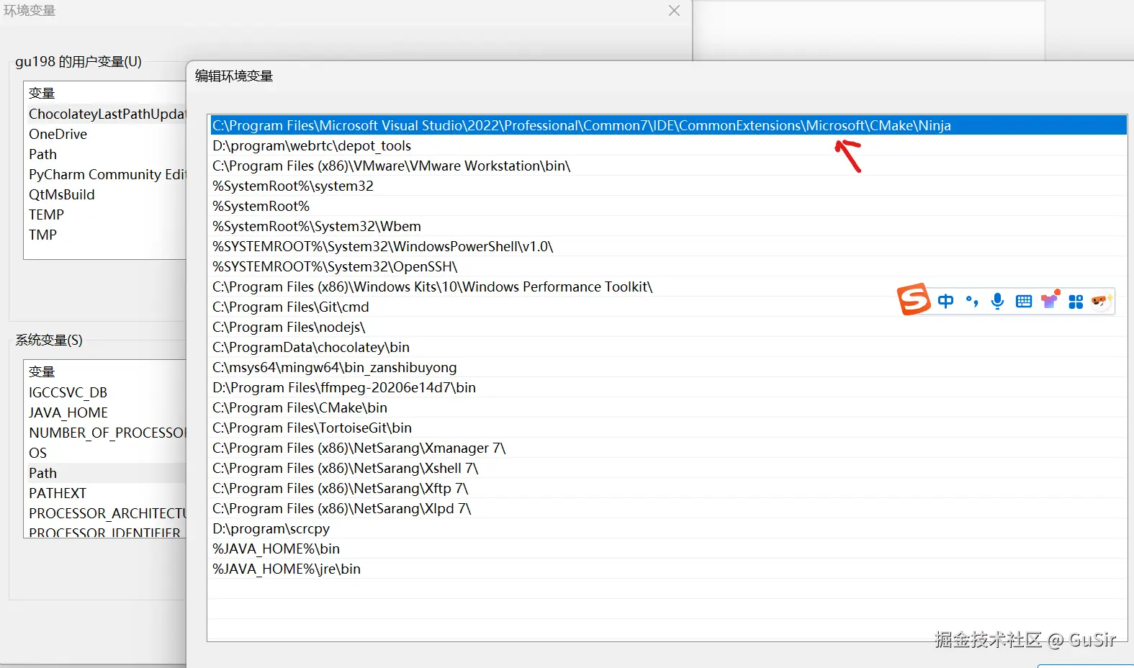Select the D:\program\scrcpy entry

(x=667, y=528)
